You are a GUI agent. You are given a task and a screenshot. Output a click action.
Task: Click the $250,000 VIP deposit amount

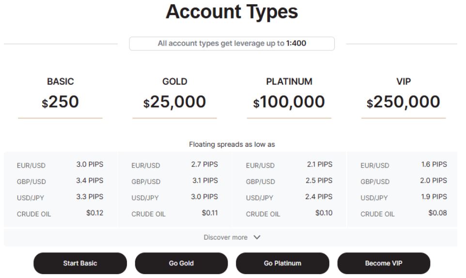pos(403,102)
